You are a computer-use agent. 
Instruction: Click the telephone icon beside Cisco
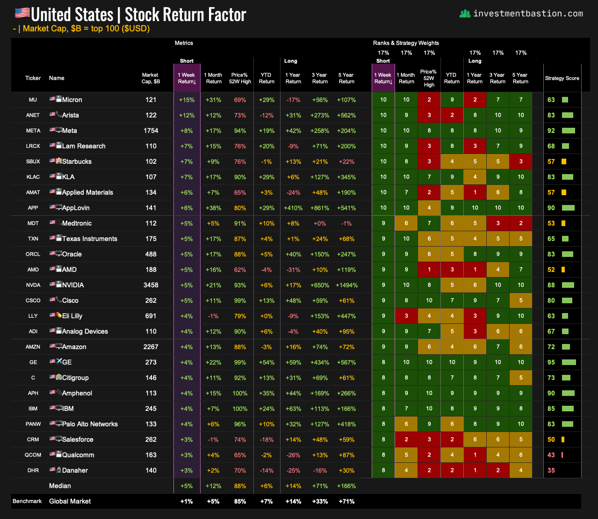[x=59, y=300]
